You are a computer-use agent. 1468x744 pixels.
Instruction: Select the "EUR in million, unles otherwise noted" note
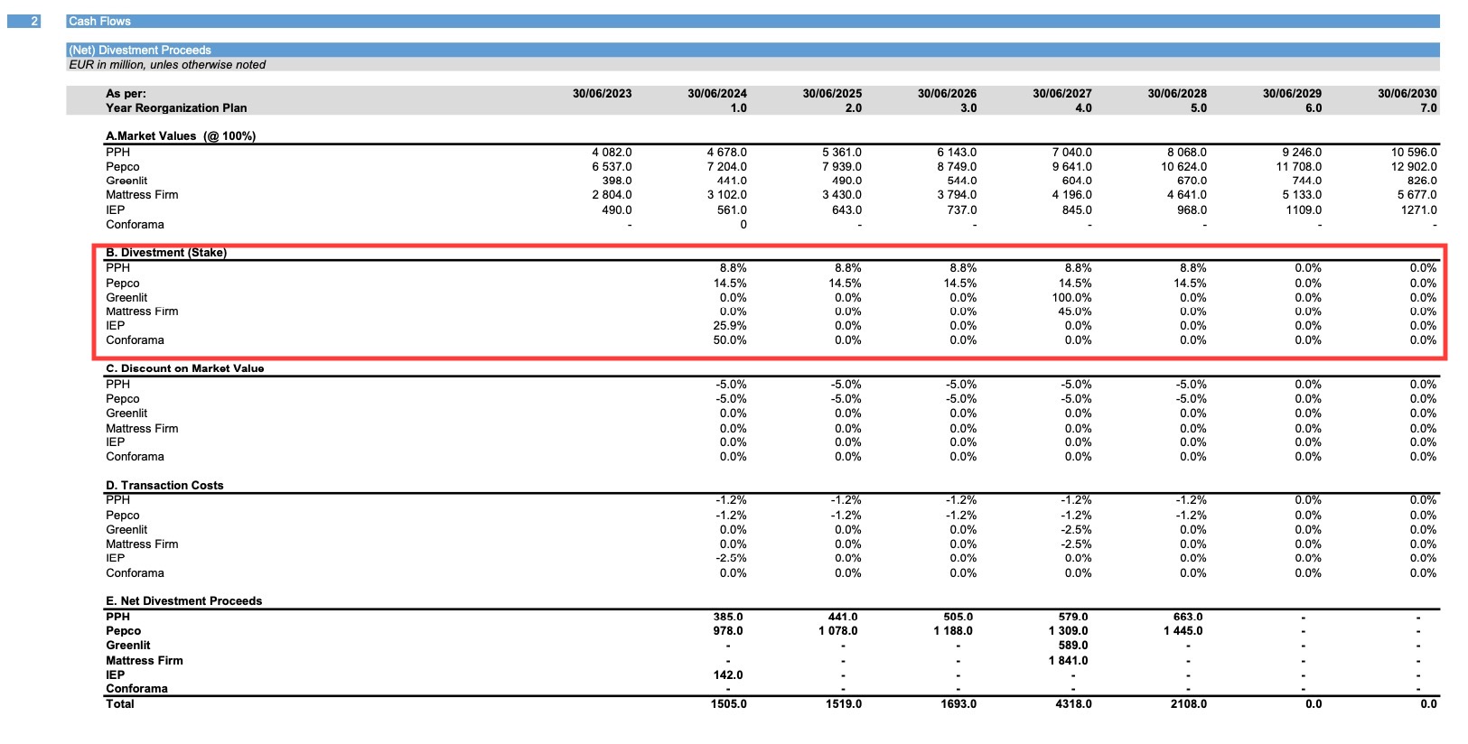[x=167, y=65]
